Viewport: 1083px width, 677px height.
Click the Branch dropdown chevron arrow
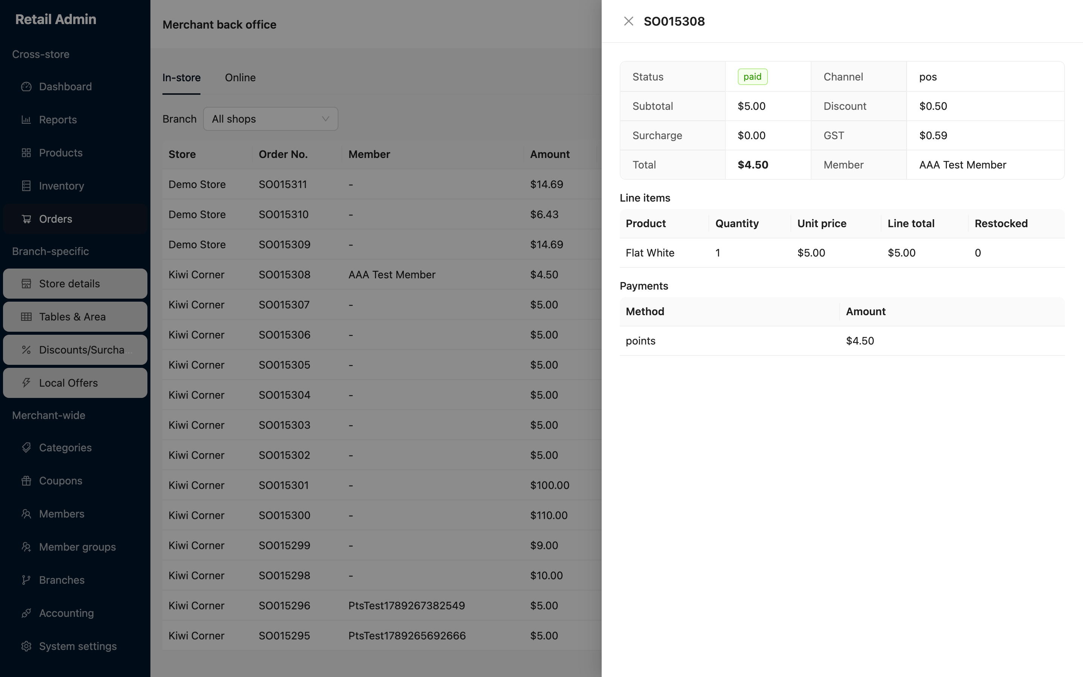[x=325, y=118]
